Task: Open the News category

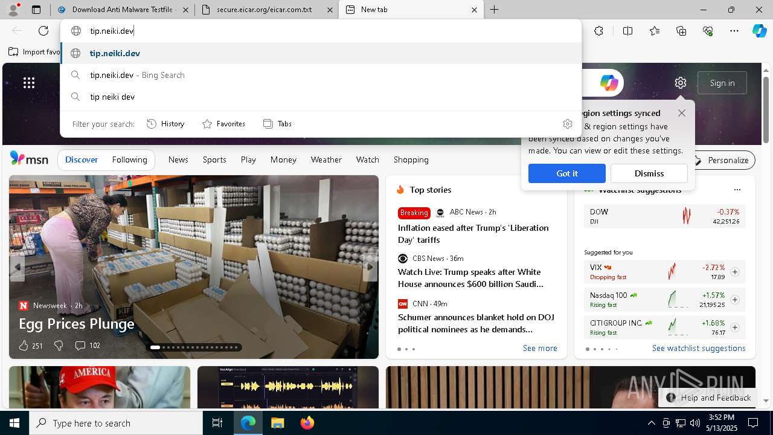Action: point(178,159)
